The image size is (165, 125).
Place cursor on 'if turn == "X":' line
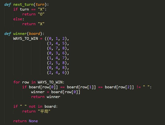[x=30, y=9]
